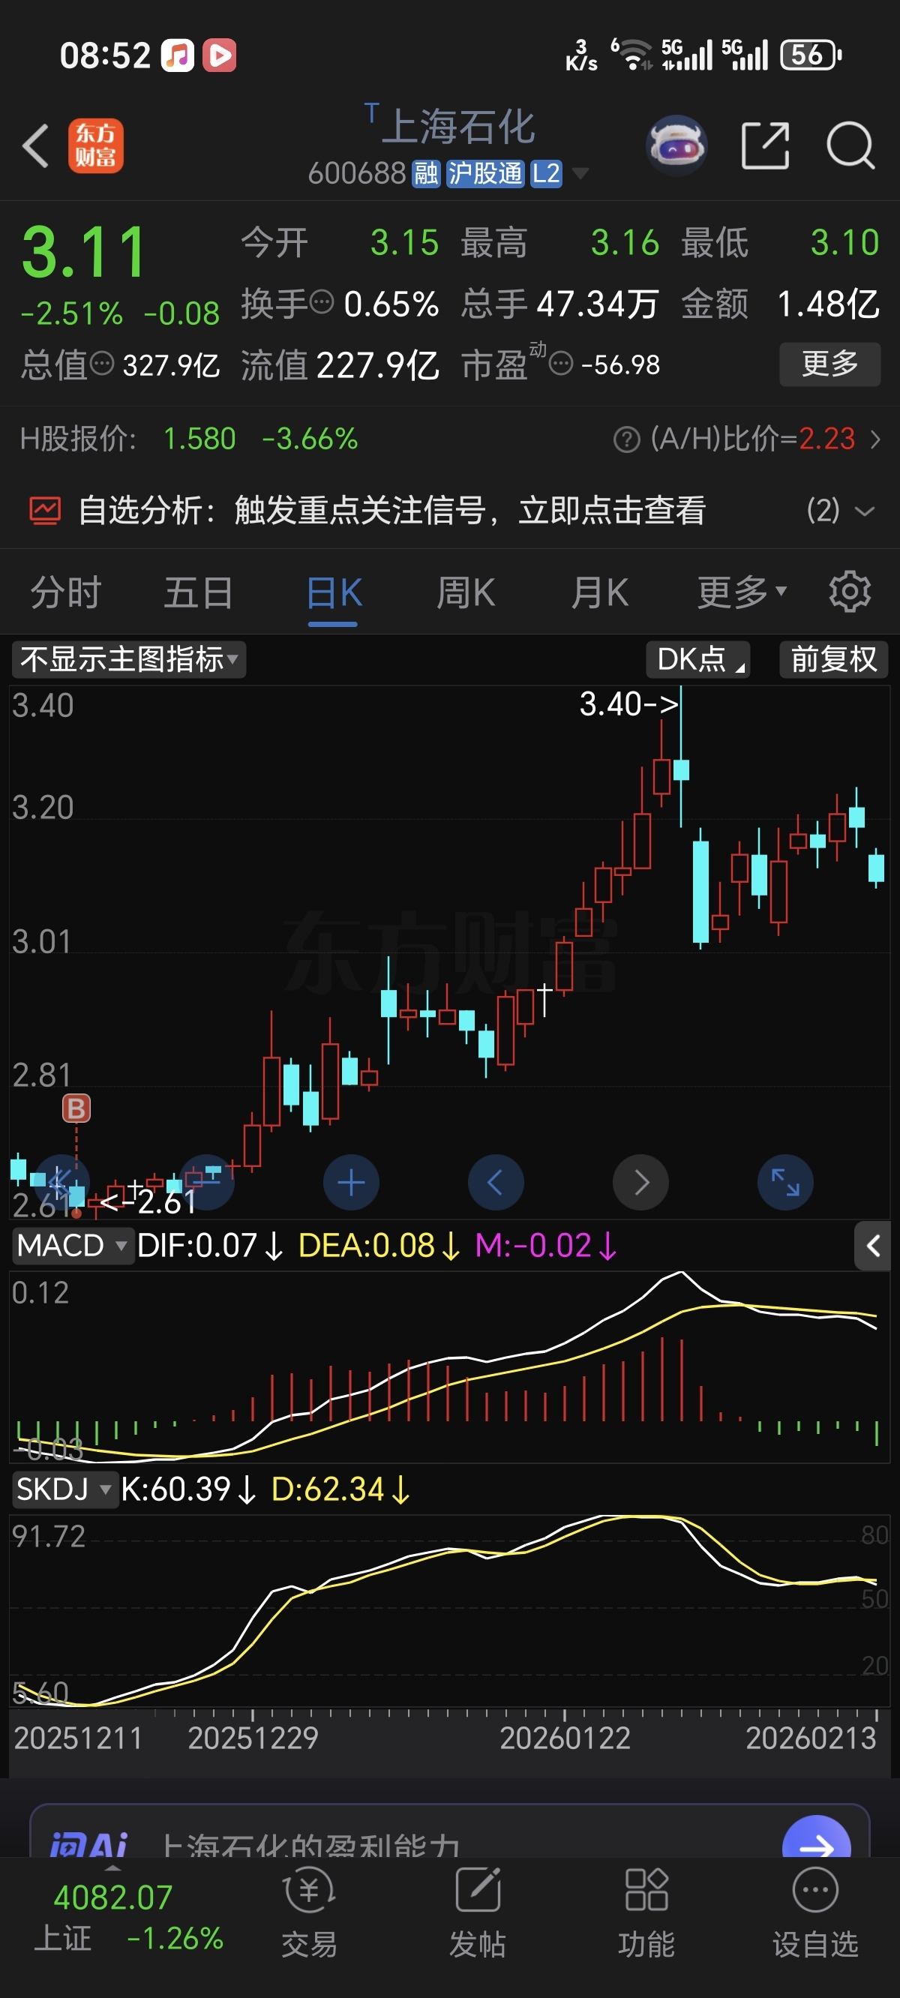
Task: Open the search magnifier icon
Action: 851,145
